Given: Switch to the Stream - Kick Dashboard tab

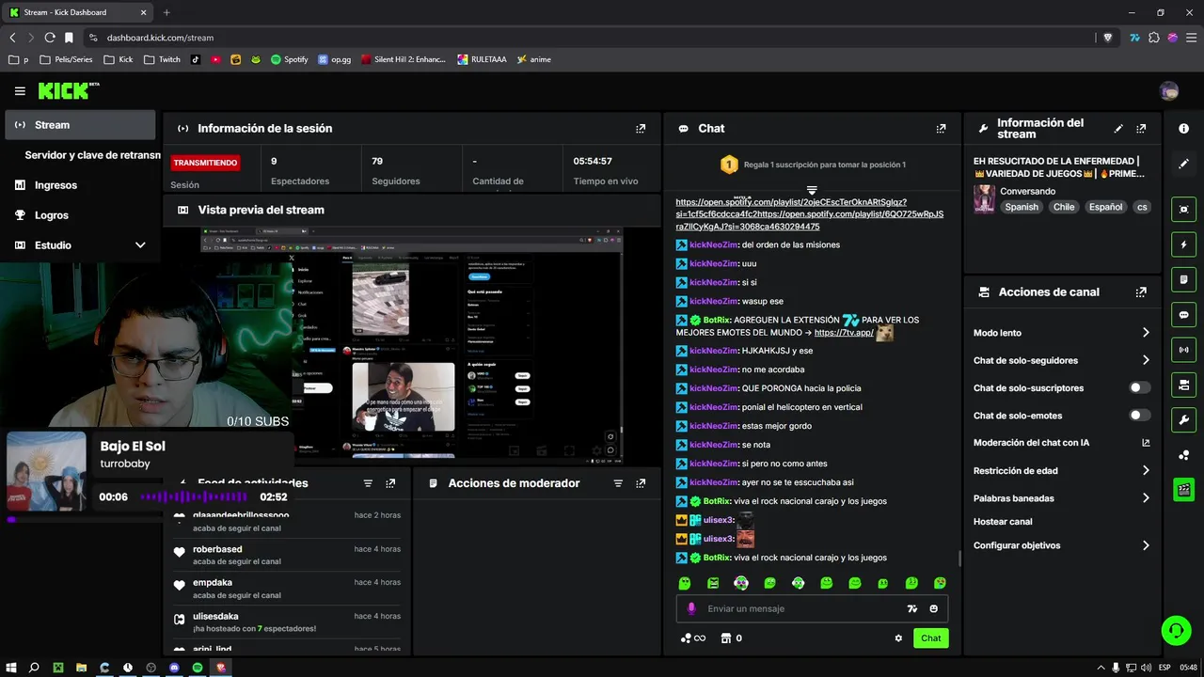Looking at the screenshot, I should (x=78, y=12).
